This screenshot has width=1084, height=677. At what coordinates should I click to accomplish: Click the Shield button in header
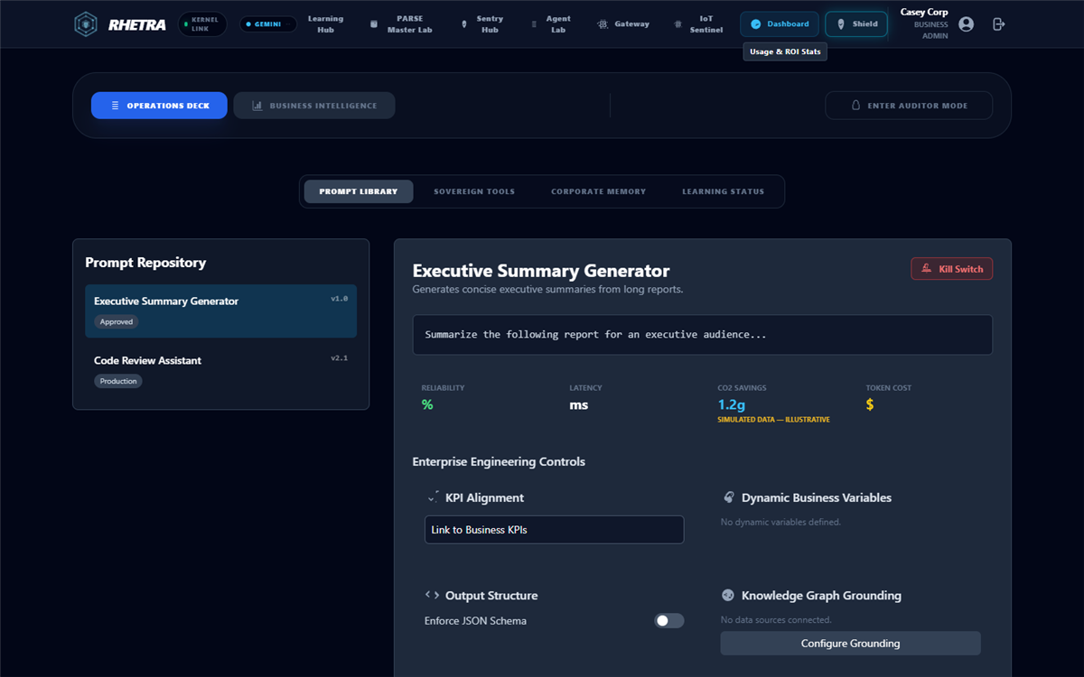tap(856, 24)
